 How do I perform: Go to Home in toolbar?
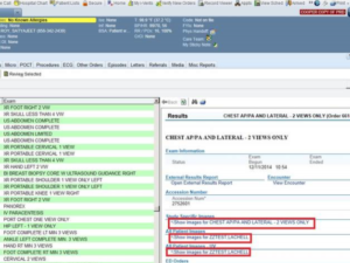(x=116, y=3)
